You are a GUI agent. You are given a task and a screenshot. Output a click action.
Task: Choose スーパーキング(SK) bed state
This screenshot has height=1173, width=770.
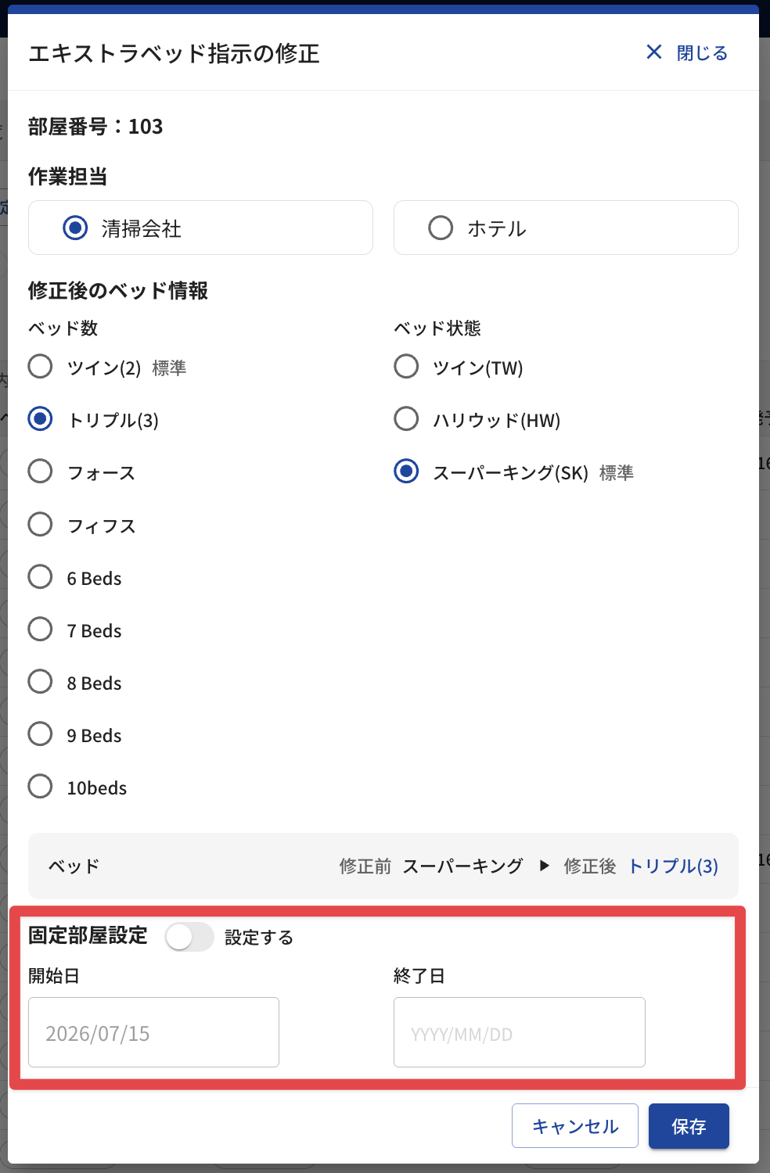click(x=406, y=471)
